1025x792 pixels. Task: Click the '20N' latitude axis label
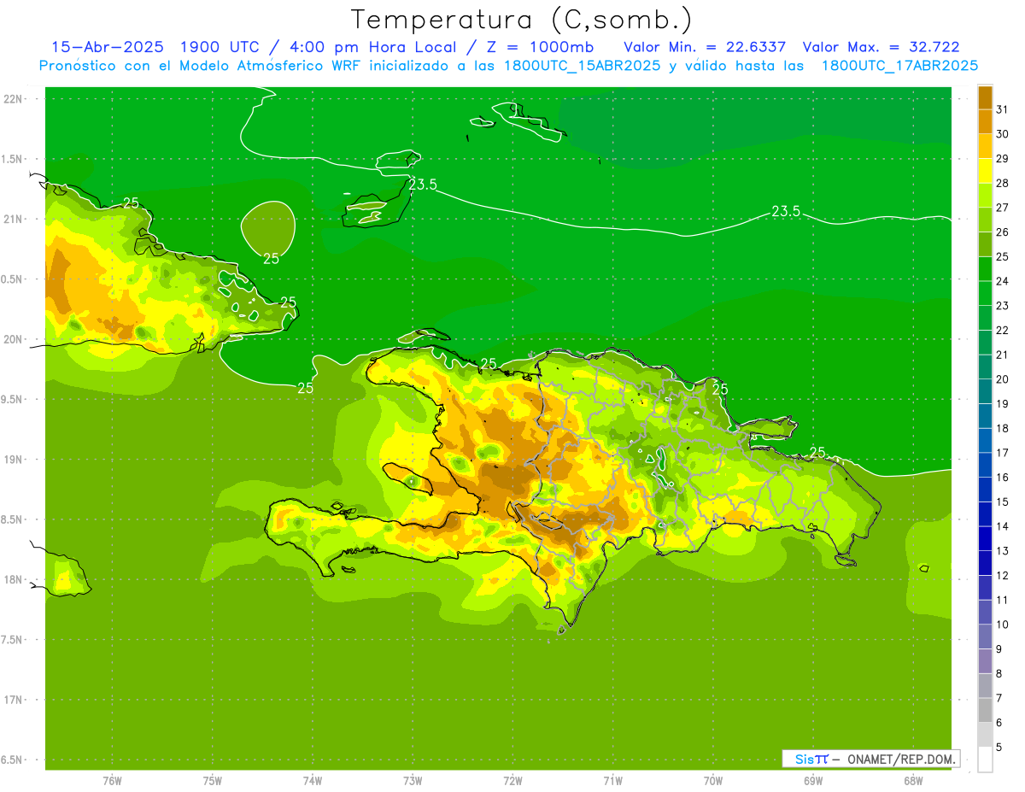point(14,339)
